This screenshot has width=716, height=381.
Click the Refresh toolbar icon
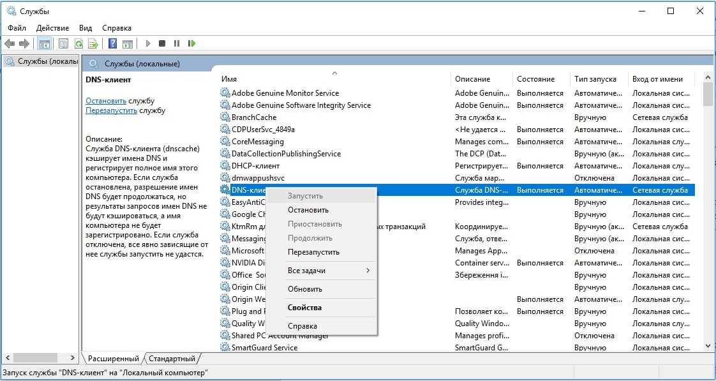(78, 43)
